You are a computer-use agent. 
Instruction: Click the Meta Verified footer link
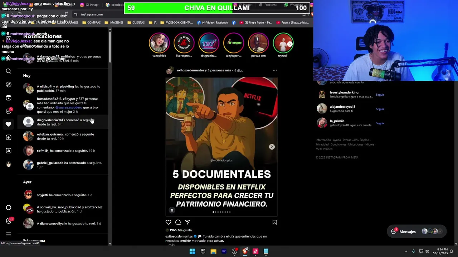(324, 149)
